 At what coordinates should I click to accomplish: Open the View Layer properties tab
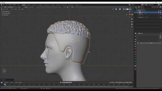(135, 44)
